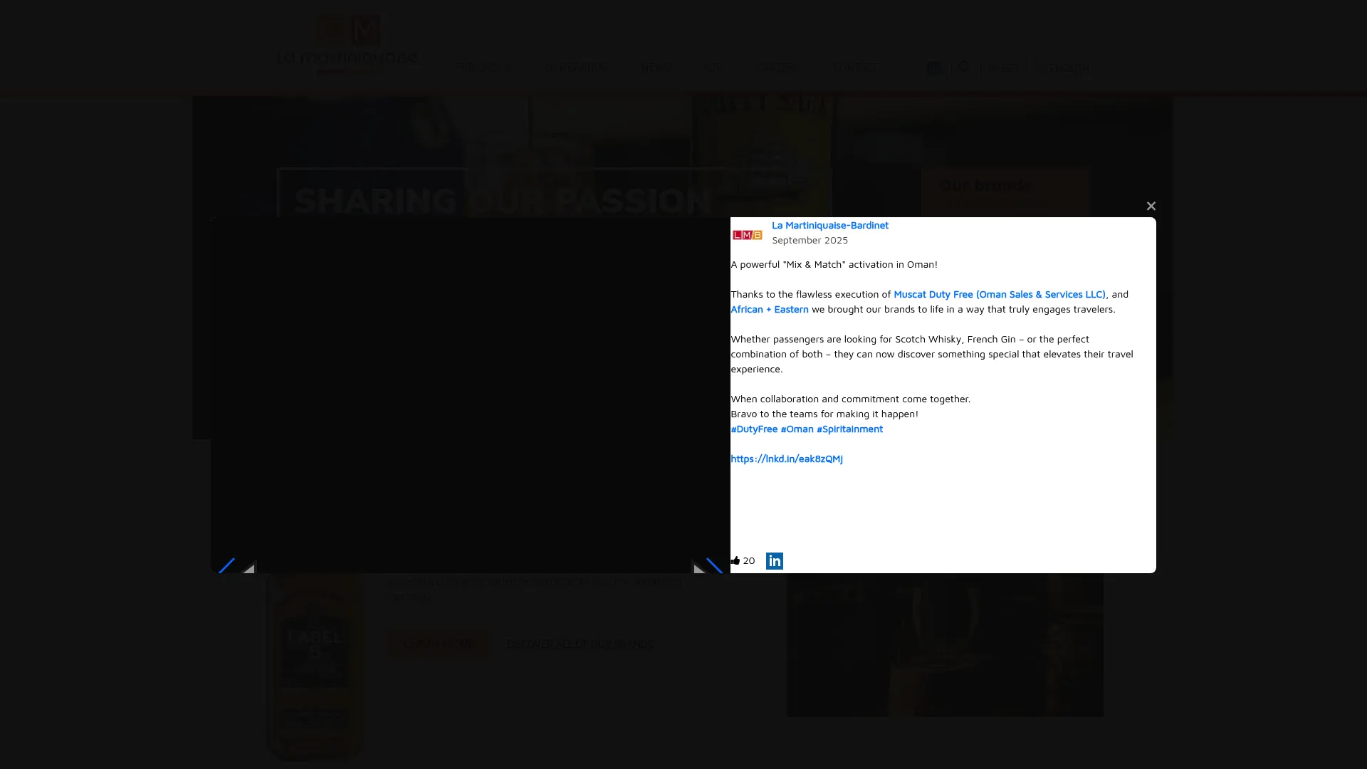Open the lnkd.in short link
Image resolution: width=1367 pixels, height=769 pixels.
pos(787,459)
